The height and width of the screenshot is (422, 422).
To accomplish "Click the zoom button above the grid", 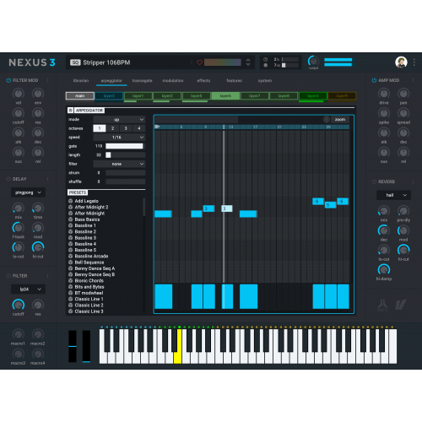I will (x=340, y=120).
